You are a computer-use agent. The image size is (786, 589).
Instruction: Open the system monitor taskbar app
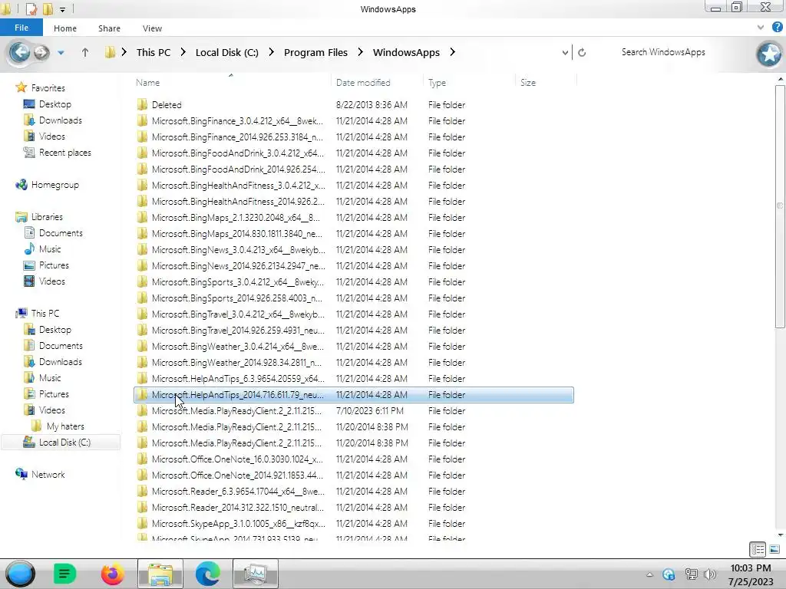255,574
